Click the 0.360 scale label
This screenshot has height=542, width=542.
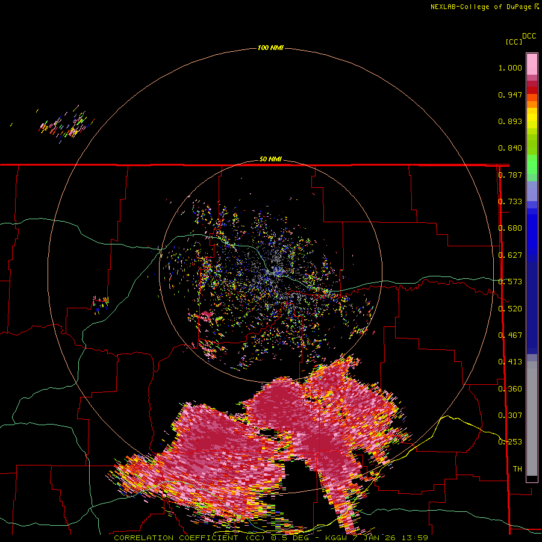[x=510, y=389]
